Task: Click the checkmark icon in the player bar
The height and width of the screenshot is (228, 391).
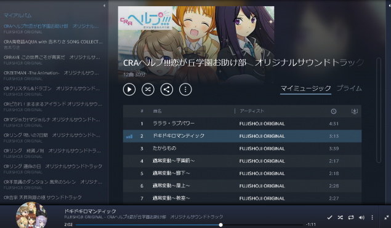Action: [x=329, y=218]
